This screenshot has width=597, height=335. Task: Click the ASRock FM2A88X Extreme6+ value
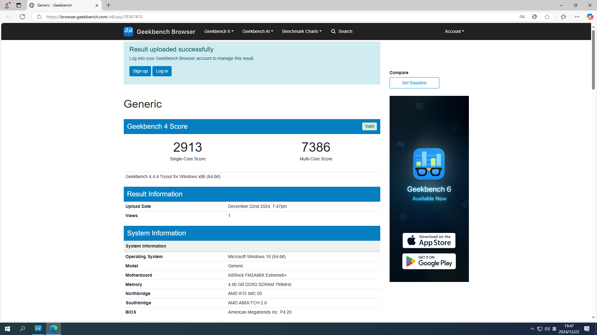[257, 275]
